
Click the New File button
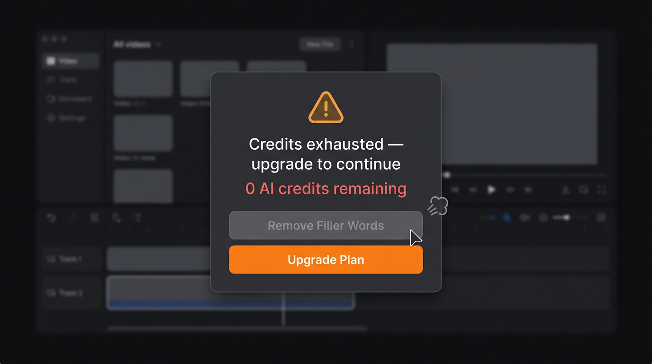[320, 44]
